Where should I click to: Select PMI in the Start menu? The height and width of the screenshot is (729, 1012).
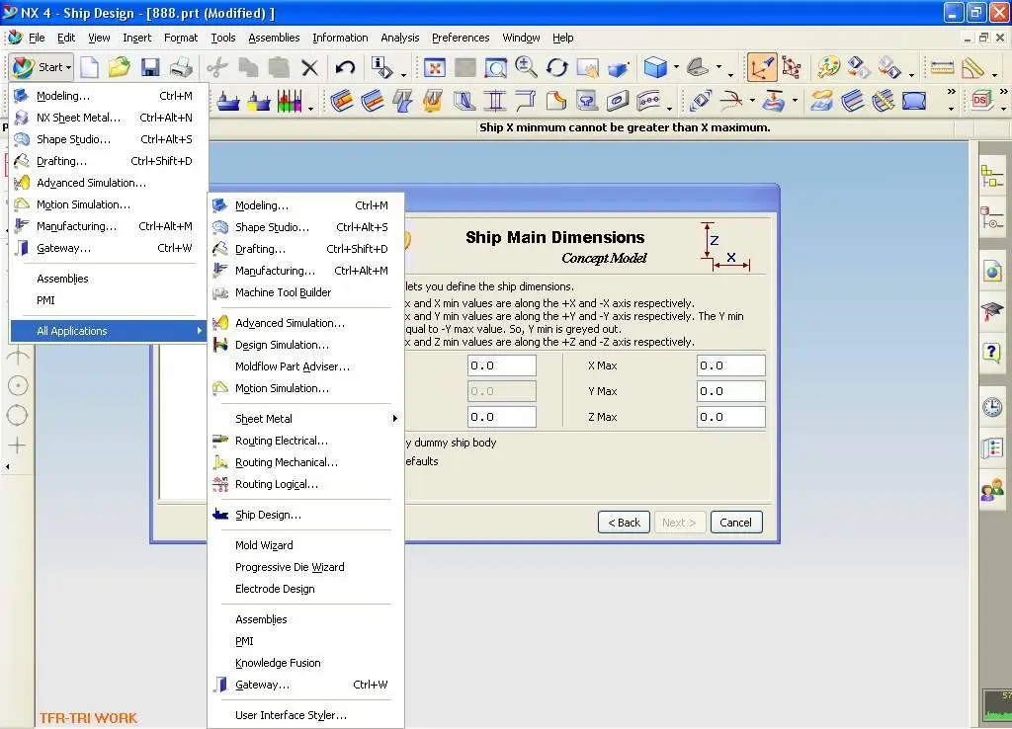109,300
